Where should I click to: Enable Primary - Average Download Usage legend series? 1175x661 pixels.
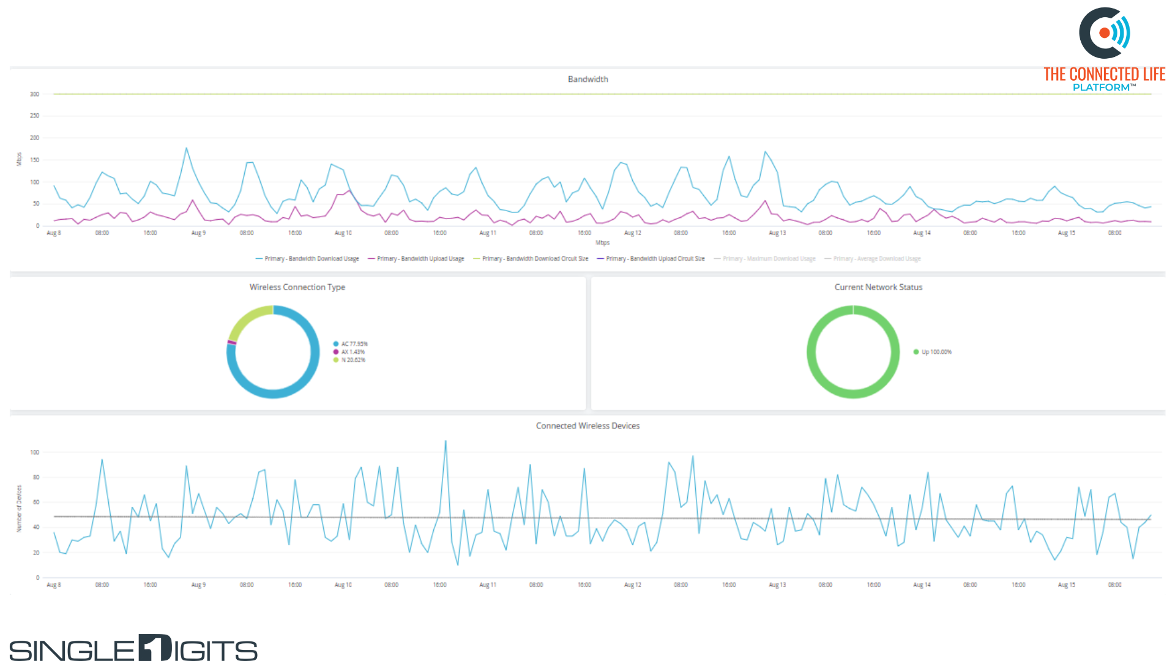coord(872,259)
